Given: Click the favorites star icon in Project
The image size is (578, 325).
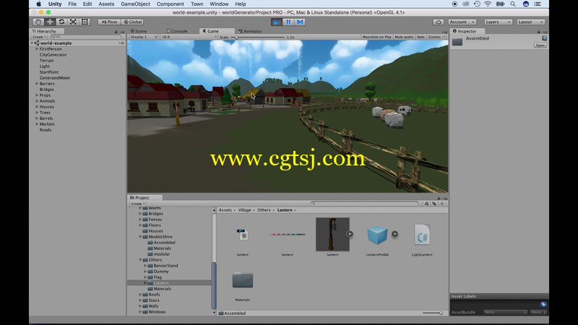Looking at the screenshot, I should click(x=442, y=204).
